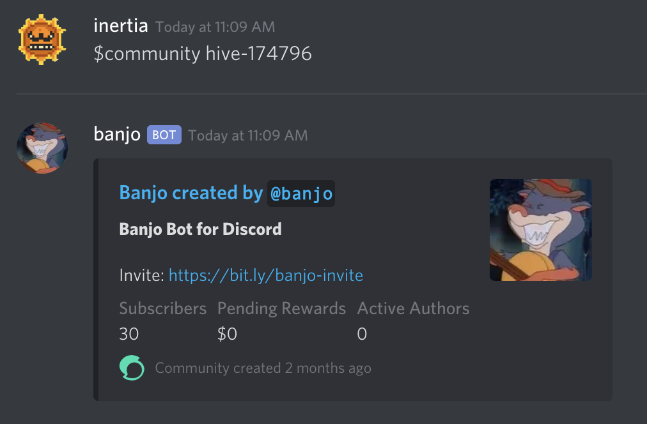The width and height of the screenshot is (647, 424).
Task: Click the Banjo created by title
Action: click(x=191, y=193)
